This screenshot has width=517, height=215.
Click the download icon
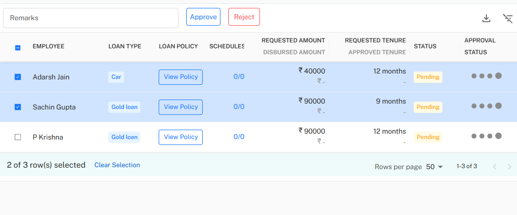[x=486, y=18]
